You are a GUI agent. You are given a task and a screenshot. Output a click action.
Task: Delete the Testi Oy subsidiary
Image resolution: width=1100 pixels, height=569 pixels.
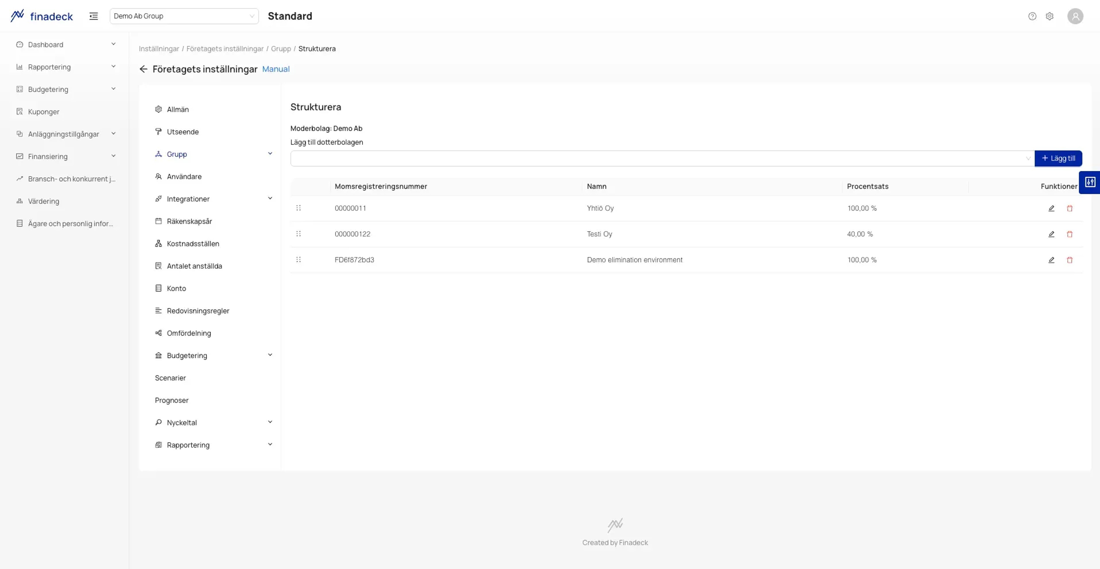click(x=1070, y=234)
